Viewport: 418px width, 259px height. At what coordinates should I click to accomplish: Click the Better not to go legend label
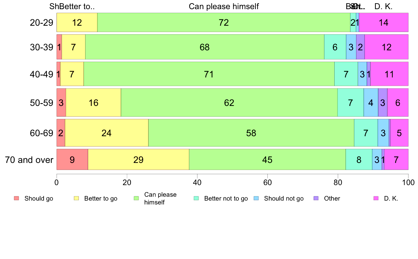coord(226,198)
